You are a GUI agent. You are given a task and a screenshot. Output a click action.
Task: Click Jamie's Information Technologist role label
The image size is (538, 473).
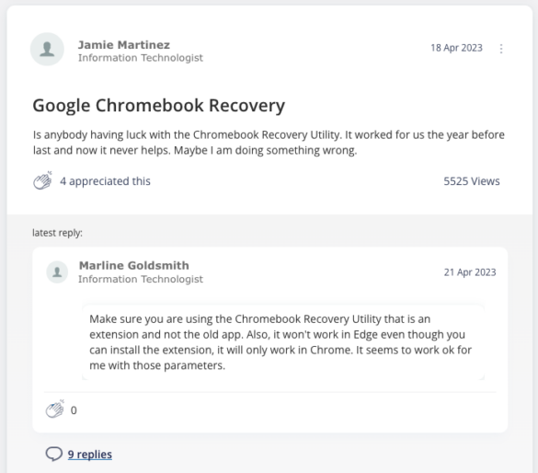pos(141,58)
